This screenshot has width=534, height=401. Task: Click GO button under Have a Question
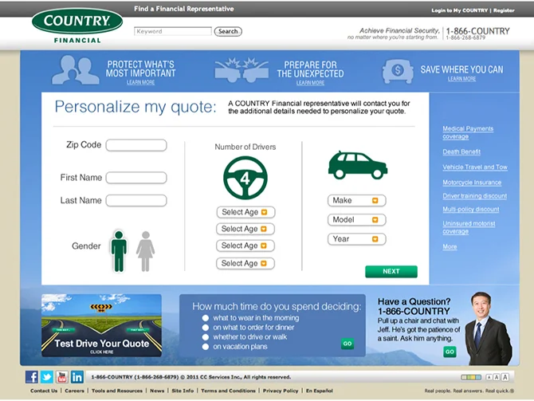click(450, 352)
